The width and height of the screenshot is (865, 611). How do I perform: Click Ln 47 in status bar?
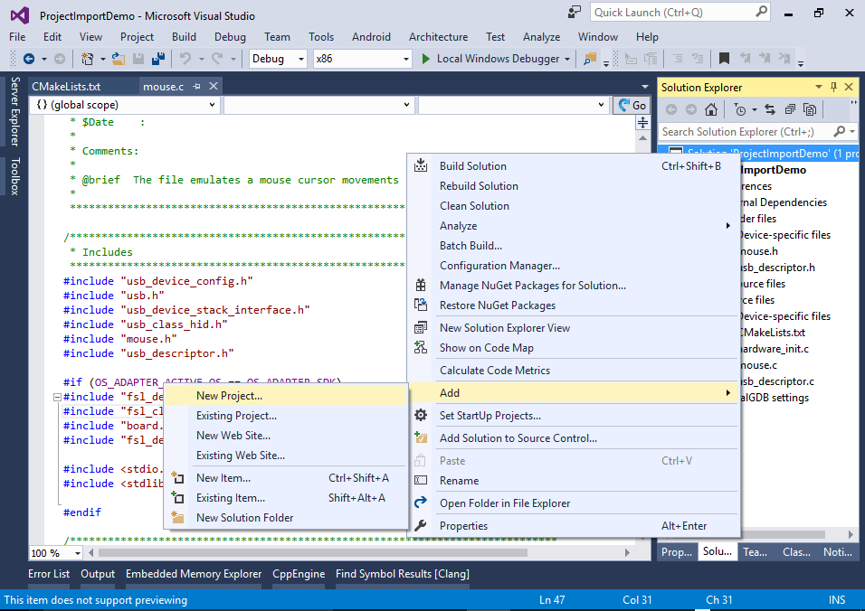pos(552,600)
